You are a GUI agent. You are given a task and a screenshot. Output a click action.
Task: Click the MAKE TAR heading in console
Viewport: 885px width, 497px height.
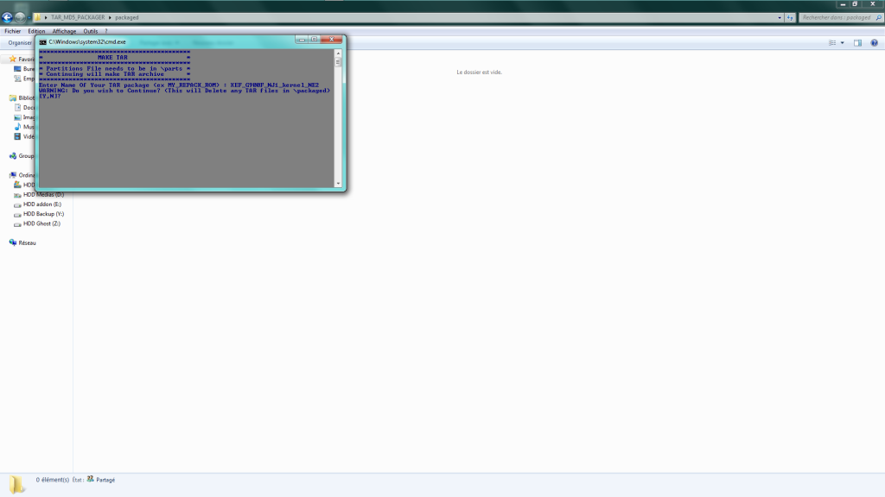point(112,58)
